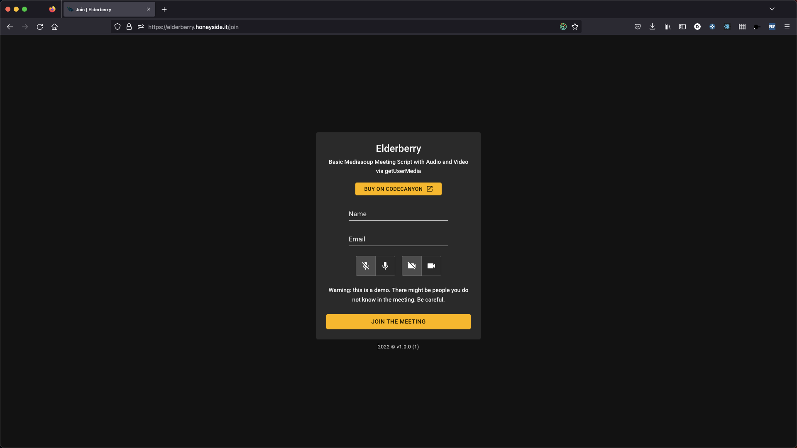
Task: Enable the microphone for the meeting
Action: 385,266
